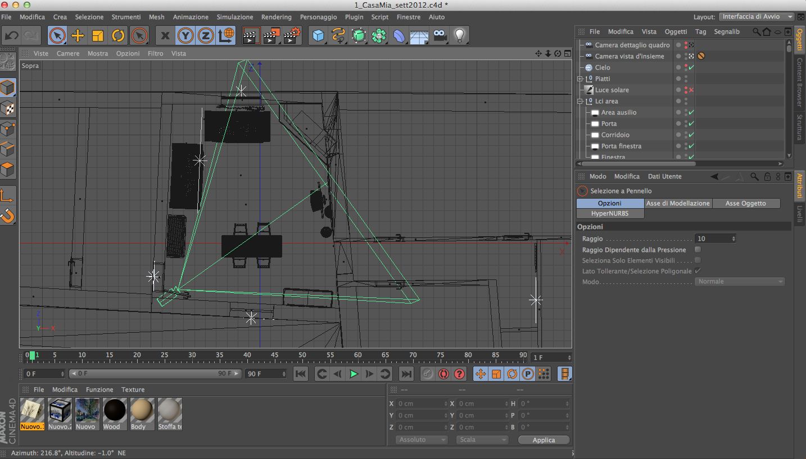Expand the Piatti group in object tree
Image resolution: width=806 pixels, height=459 pixels.
(x=580, y=79)
